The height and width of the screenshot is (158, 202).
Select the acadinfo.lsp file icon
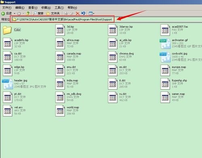click(8, 43)
